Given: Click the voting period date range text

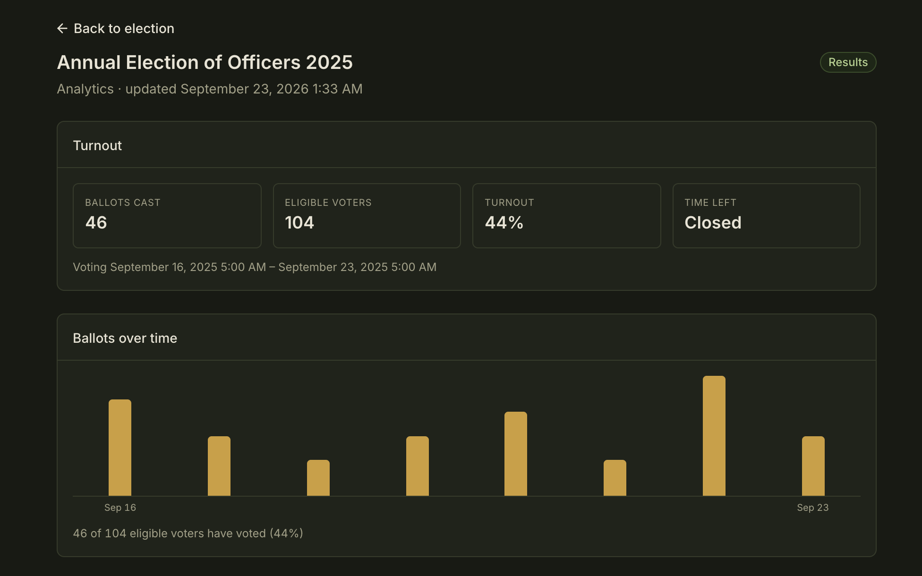Looking at the screenshot, I should [x=255, y=267].
